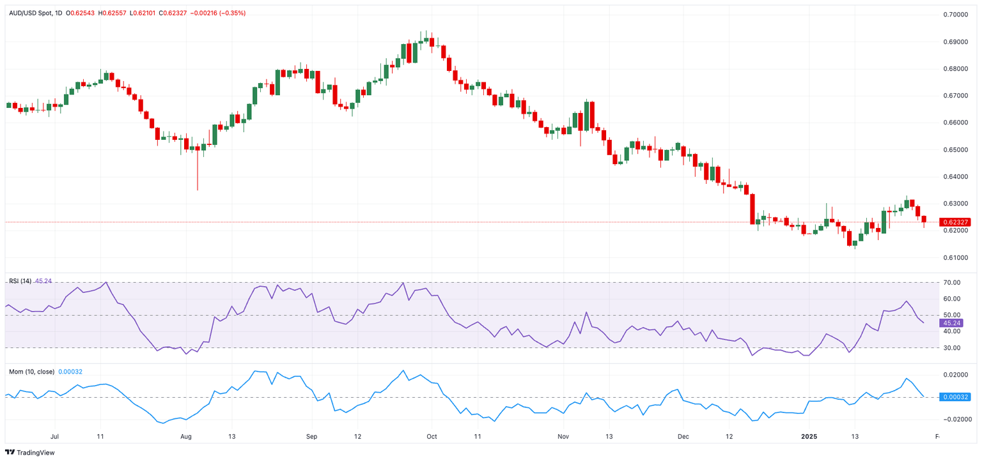
Task: Click the TradingView logo
Action: (29, 453)
